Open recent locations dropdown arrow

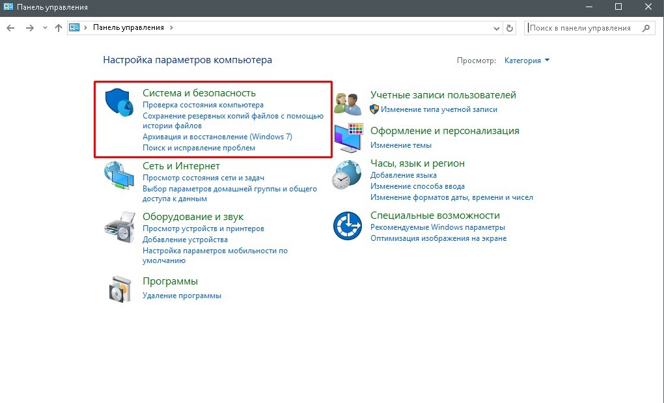pos(45,28)
